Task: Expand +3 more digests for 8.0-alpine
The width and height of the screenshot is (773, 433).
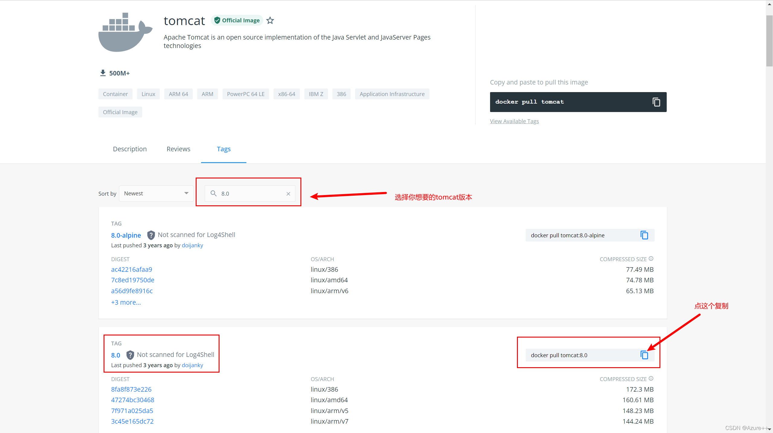Action: point(126,302)
